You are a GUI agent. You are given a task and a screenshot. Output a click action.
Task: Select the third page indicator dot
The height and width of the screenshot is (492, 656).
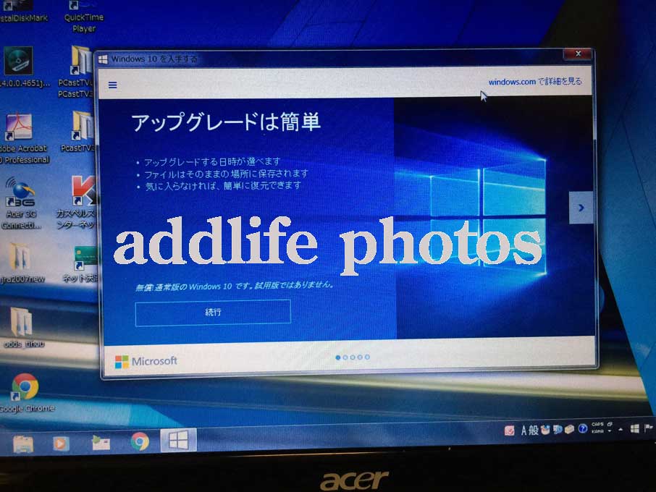[x=353, y=357]
